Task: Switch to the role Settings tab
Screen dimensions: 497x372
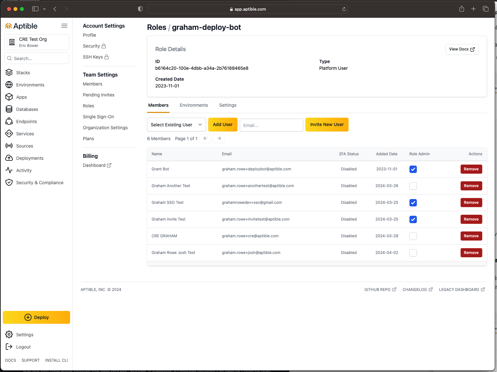Action: pos(228,105)
